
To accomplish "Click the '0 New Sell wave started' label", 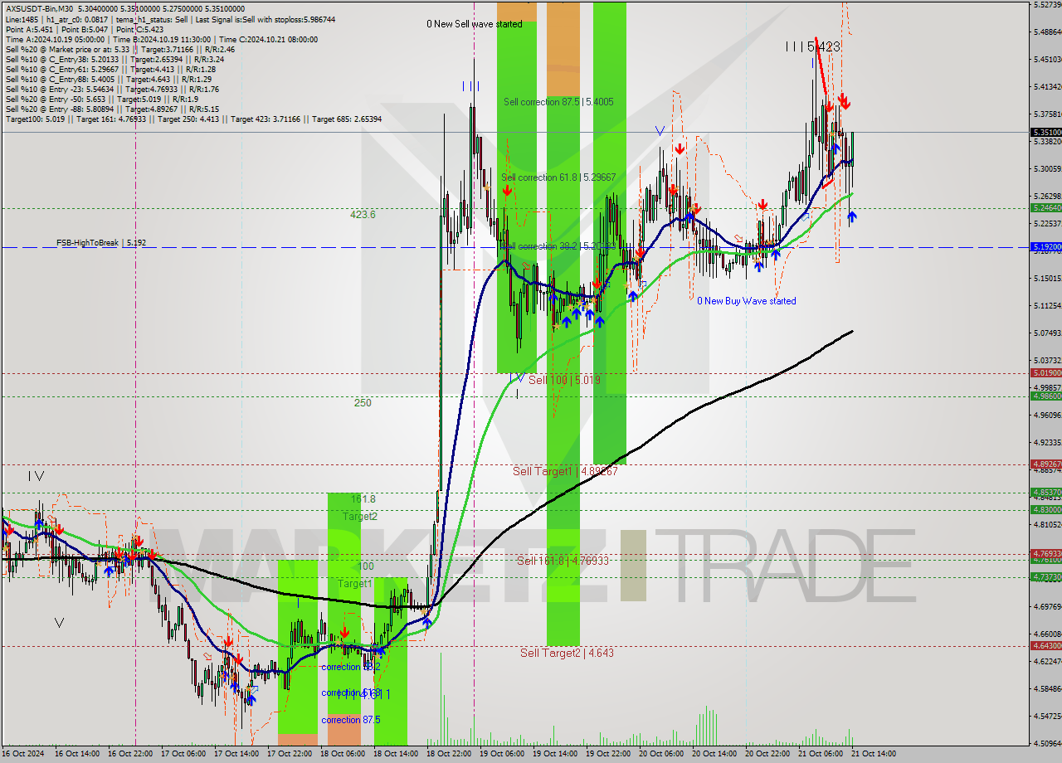I will pyautogui.click(x=475, y=24).
